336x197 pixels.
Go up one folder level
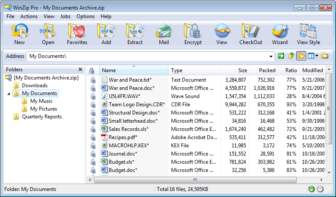(x=292, y=56)
